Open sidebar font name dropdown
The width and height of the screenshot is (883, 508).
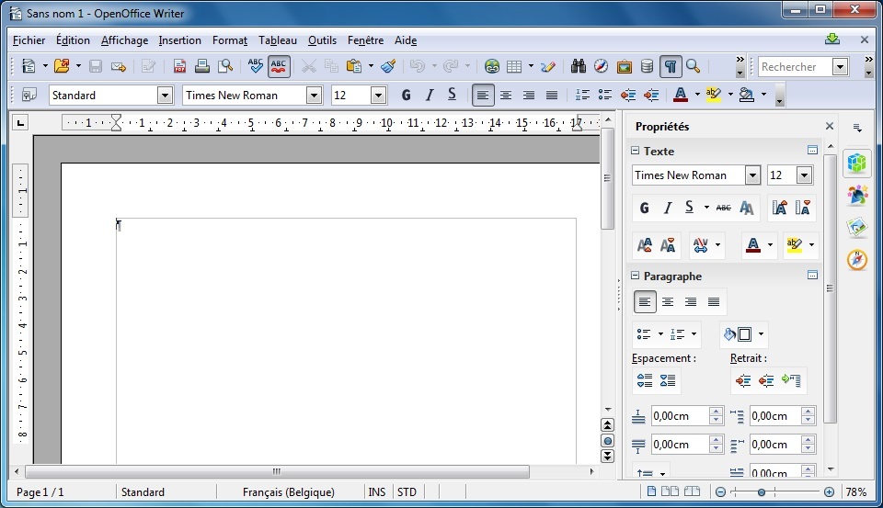point(753,175)
